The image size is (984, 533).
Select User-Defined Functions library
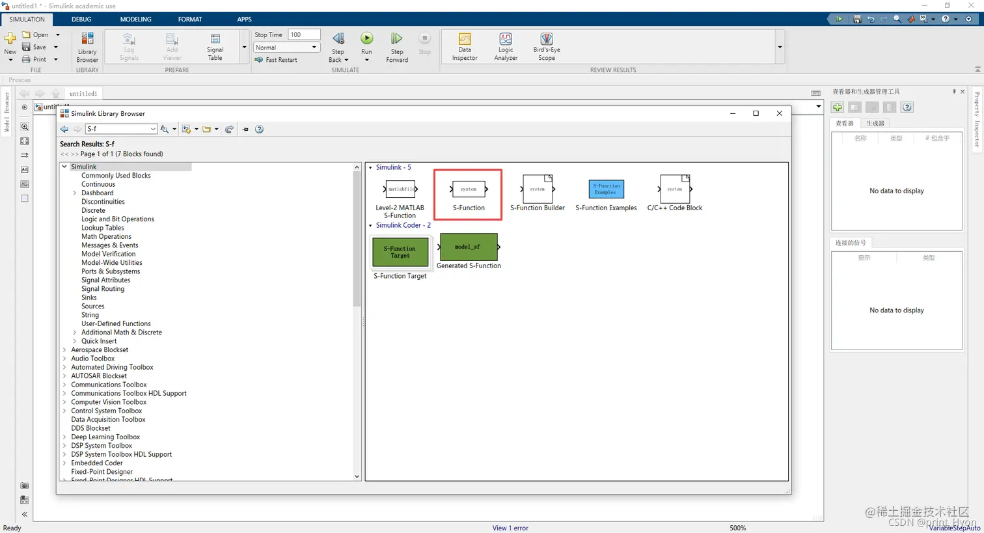point(116,323)
